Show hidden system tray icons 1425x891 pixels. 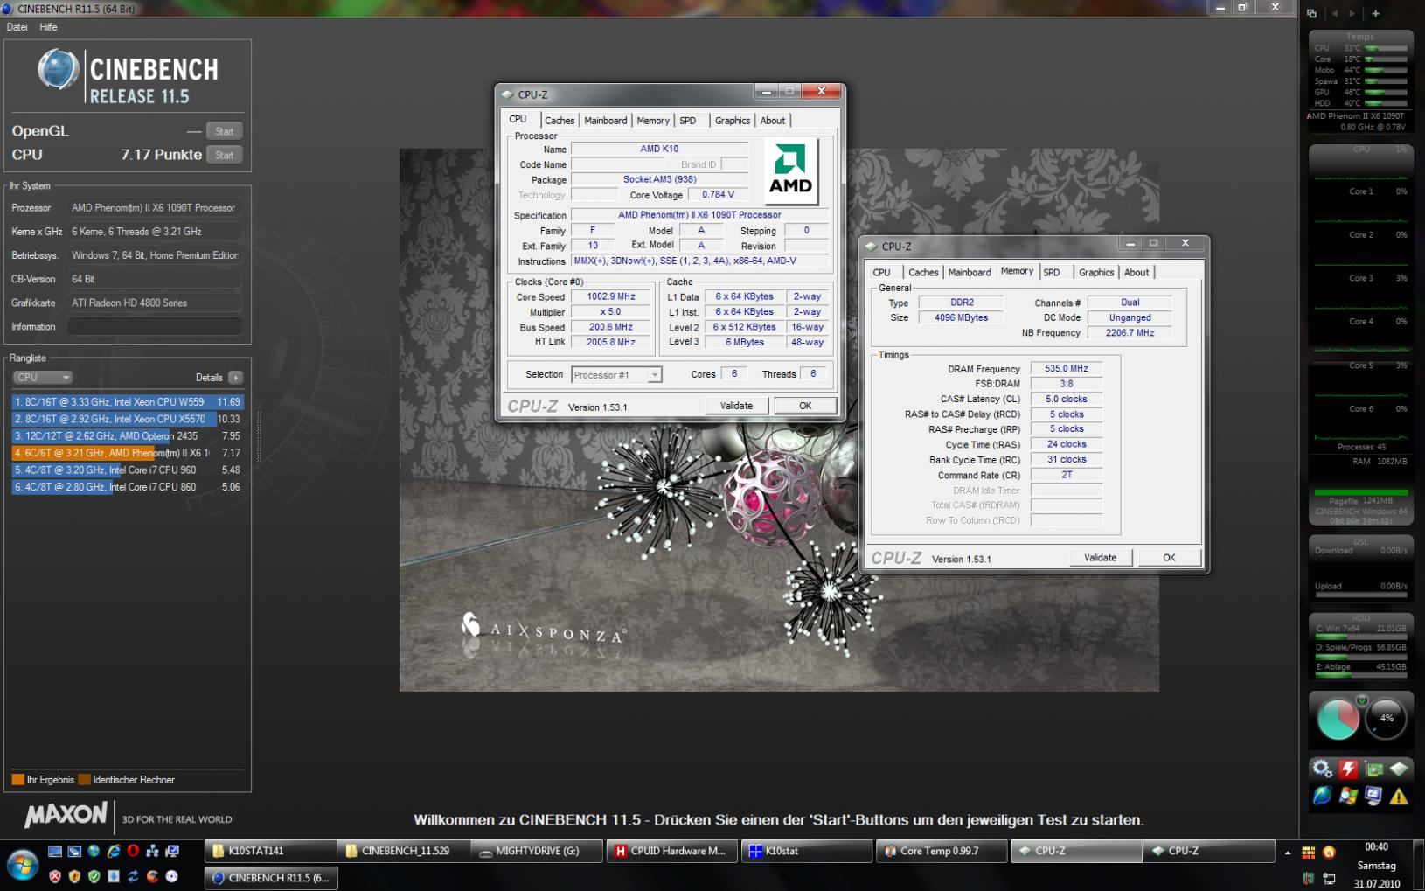(x=1288, y=853)
